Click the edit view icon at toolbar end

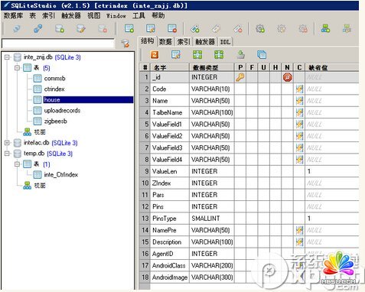(347, 28)
